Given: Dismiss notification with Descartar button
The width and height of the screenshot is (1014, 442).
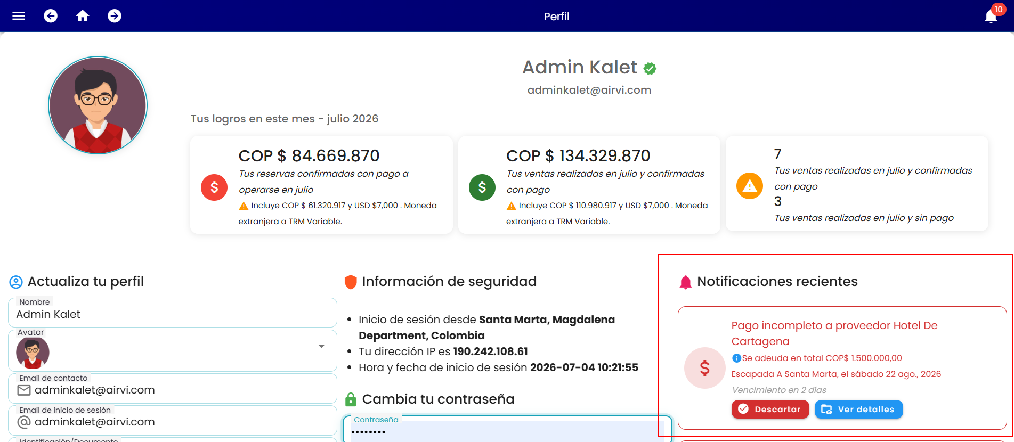Looking at the screenshot, I should click(770, 409).
